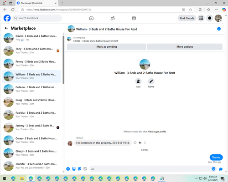Click William's avatar beside his message
This screenshot has width=228, height=182.
[x=70, y=143]
